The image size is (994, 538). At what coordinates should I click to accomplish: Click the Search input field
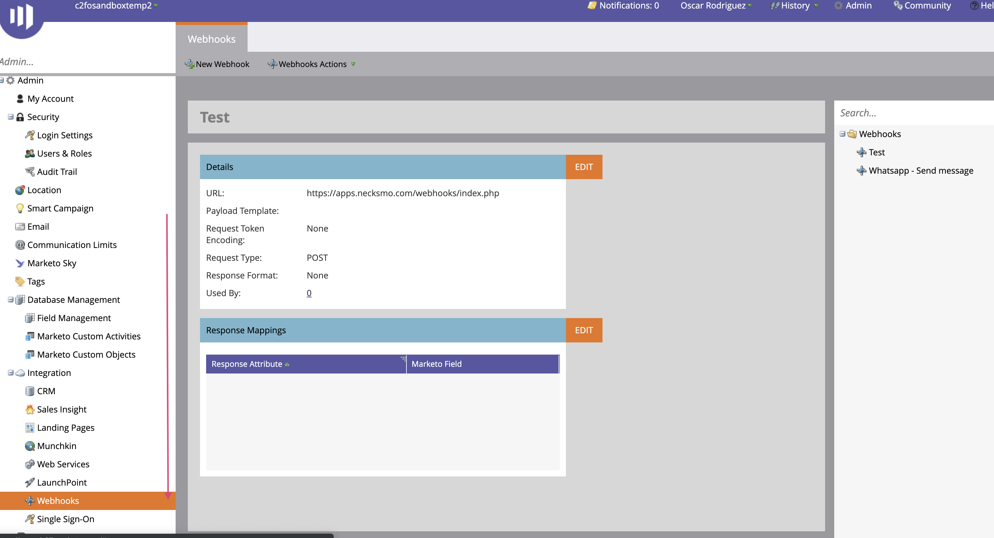(x=915, y=113)
